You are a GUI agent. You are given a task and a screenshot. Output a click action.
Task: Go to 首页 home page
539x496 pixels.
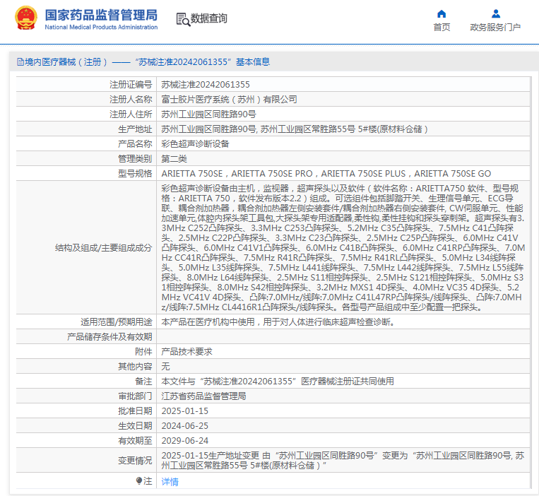pyautogui.click(x=442, y=27)
